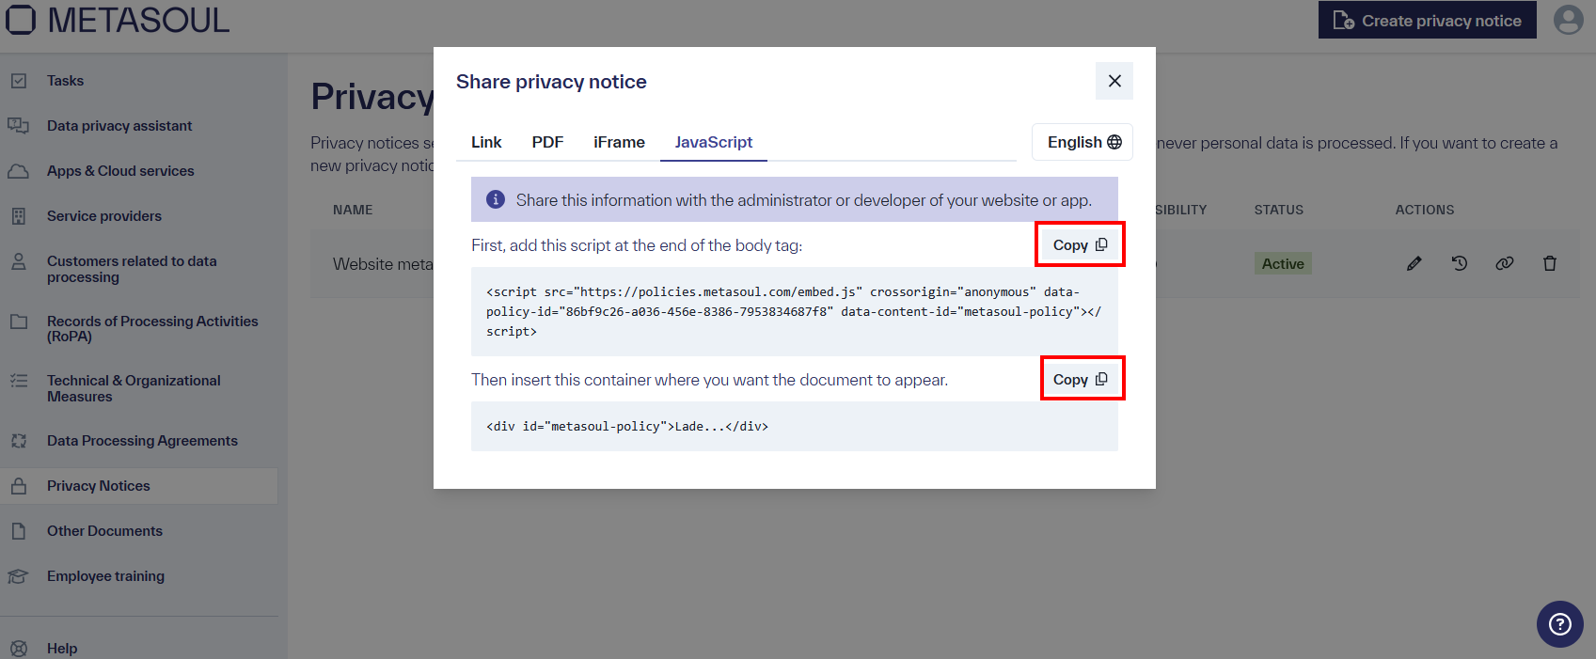Image resolution: width=1596 pixels, height=659 pixels.
Task: Open version history for the privacy notice
Action: click(1459, 263)
